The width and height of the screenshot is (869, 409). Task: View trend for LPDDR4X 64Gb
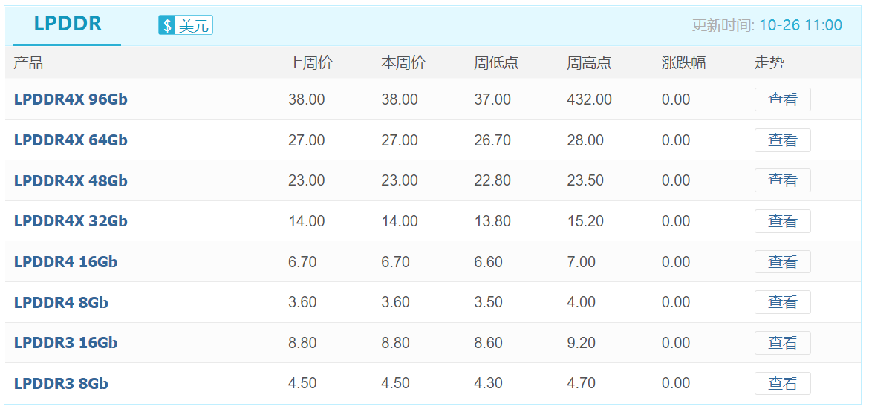point(783,140)
